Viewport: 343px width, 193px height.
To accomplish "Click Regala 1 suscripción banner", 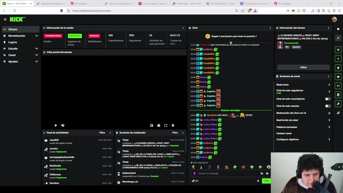I will click(231, 36).
